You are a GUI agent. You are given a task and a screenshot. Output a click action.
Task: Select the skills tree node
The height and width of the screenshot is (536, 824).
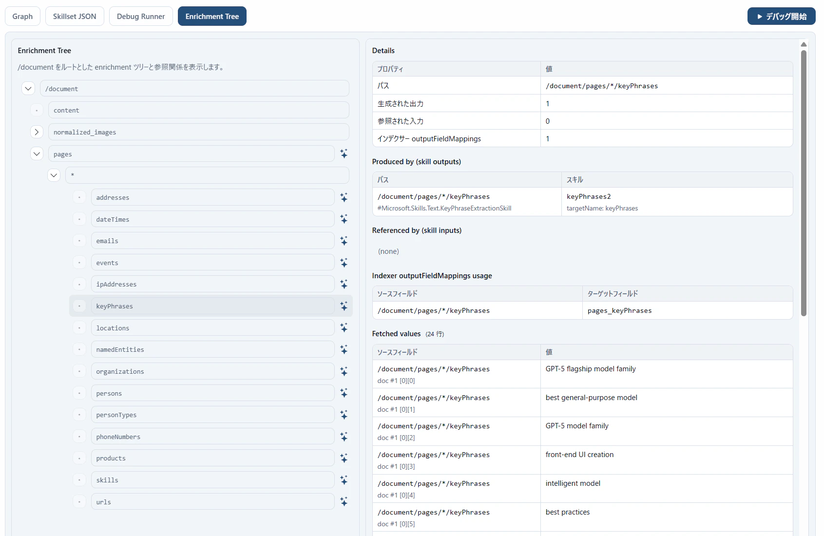pyautogui.click(x=212, y=480)
